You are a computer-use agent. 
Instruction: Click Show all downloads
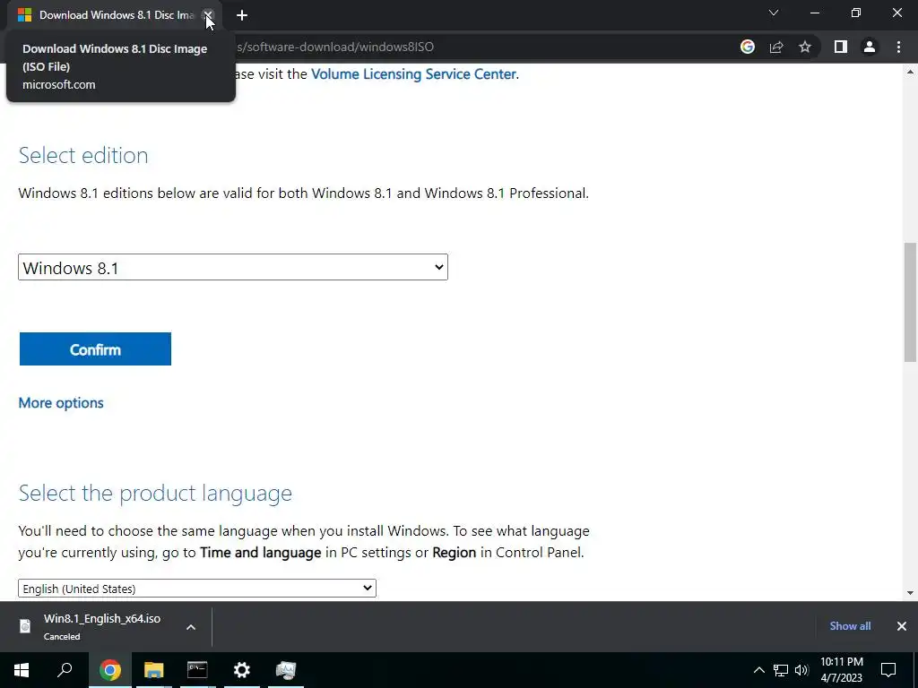coord(850,626)
